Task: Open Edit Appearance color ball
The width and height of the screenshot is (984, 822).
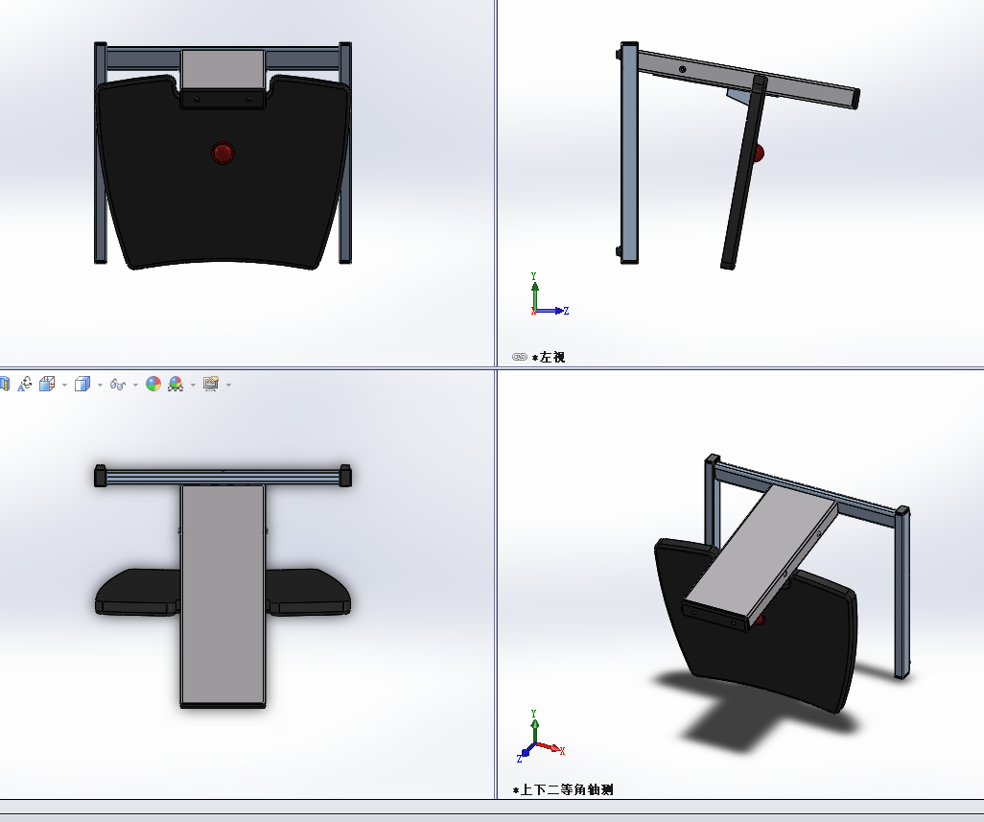Action: point(153,384)
